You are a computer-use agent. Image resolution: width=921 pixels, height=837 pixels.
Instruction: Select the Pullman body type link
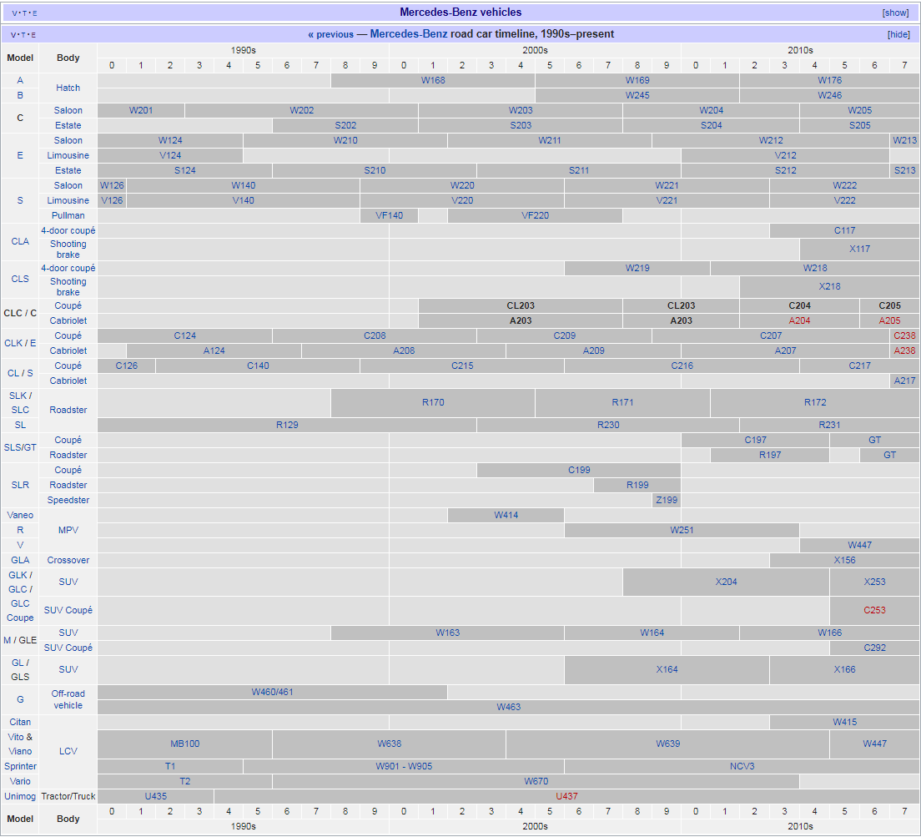click(68, 215)
